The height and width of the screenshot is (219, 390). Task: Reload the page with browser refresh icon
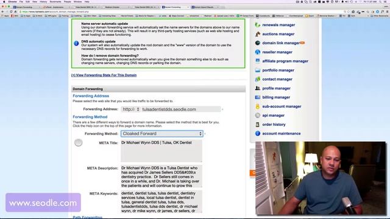(x=11, y=12)
